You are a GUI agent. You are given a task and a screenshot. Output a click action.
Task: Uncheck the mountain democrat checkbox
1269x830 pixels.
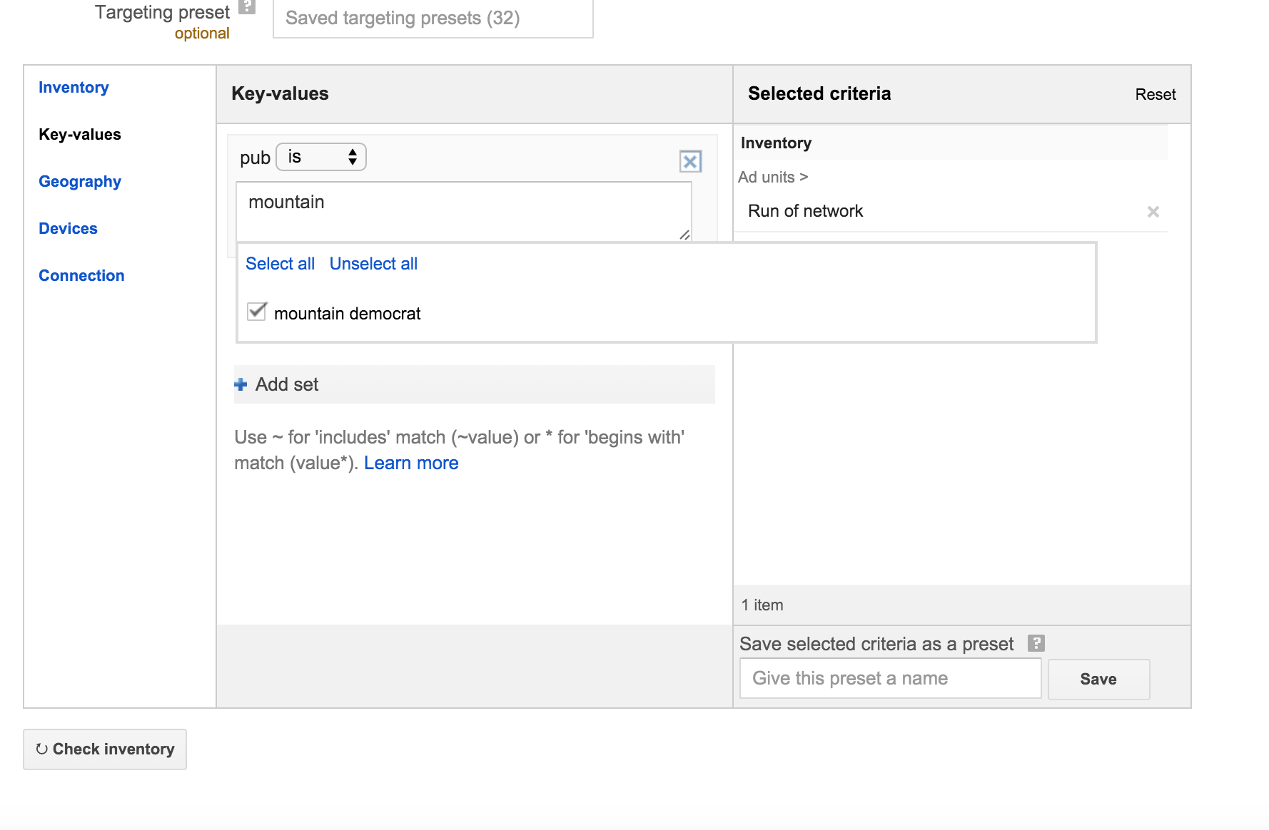[257, 312]
